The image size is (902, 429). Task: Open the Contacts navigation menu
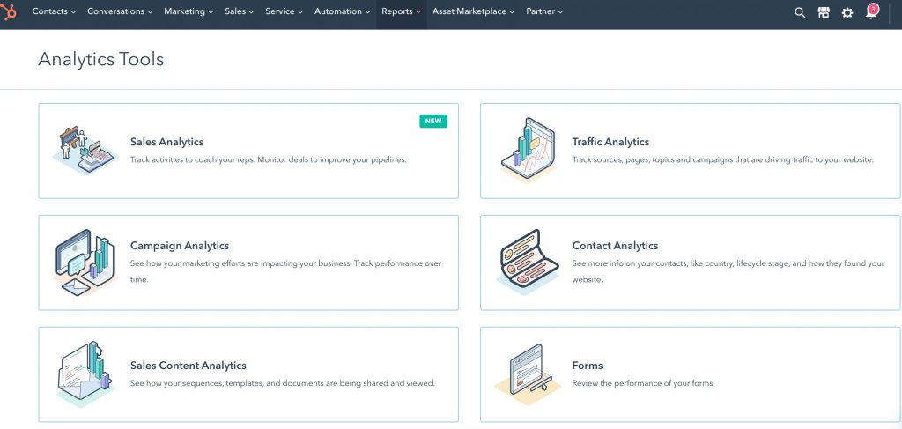click(54, 11)
